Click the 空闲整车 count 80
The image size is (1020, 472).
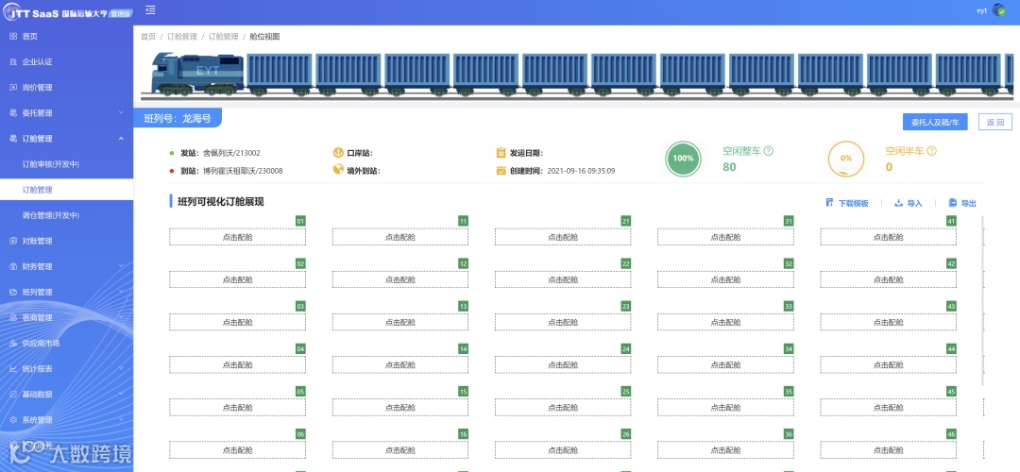pos(729,167)
